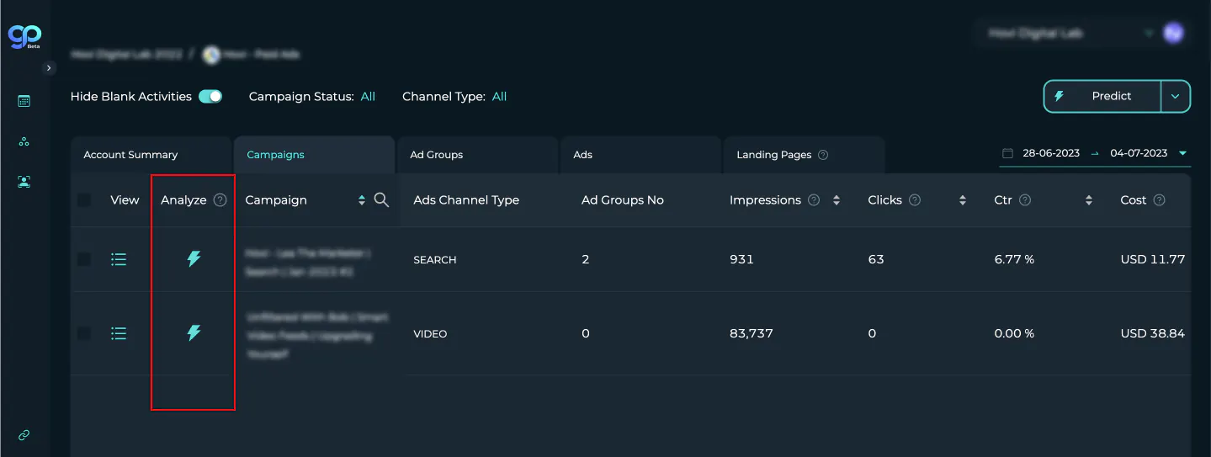Click the GP Beta logo

[x=24, y=36]
